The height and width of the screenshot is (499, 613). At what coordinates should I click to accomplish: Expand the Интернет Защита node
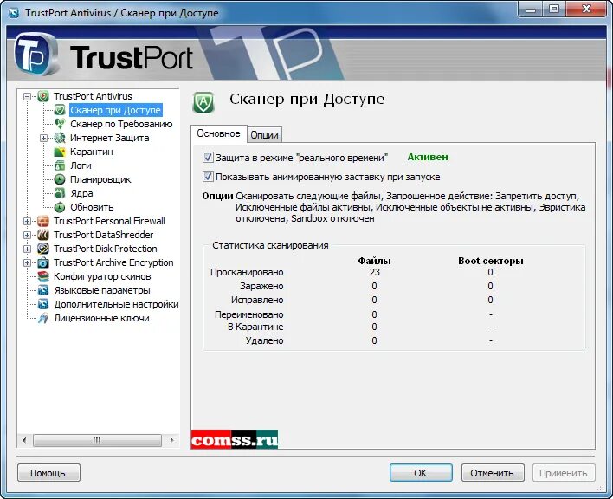[43, 138]
